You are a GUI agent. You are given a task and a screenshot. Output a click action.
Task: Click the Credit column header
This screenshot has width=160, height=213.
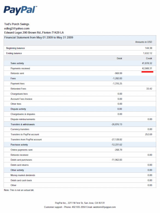coord(149,58)
